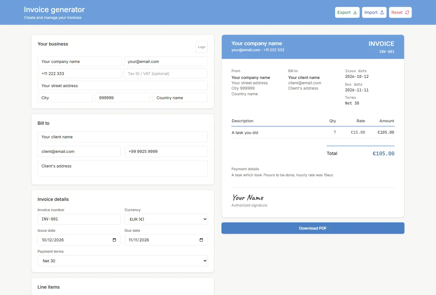This screenshot has width=436, height=295.
Task: Click the company name input field
Action: click(x=79, y=61)
